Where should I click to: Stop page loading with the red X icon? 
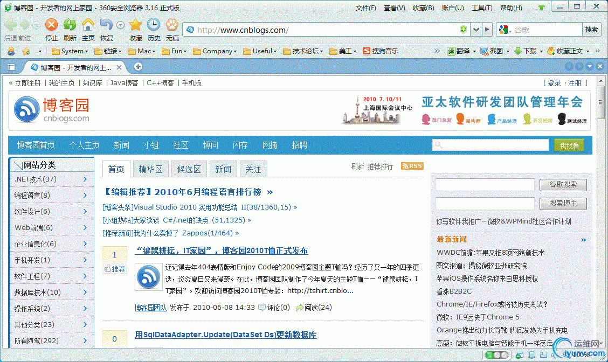coord(51,25)
